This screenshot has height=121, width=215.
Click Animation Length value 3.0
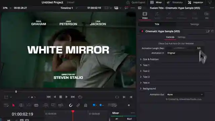click(x=199, y=48)
